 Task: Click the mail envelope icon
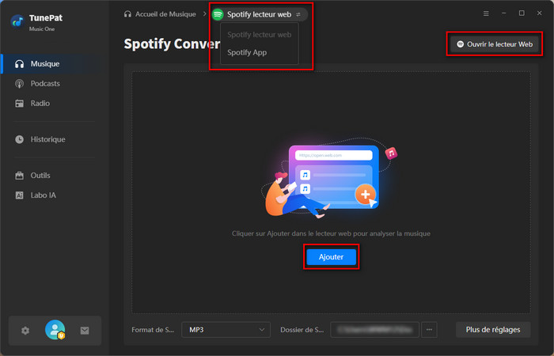(x=85, y=331)
